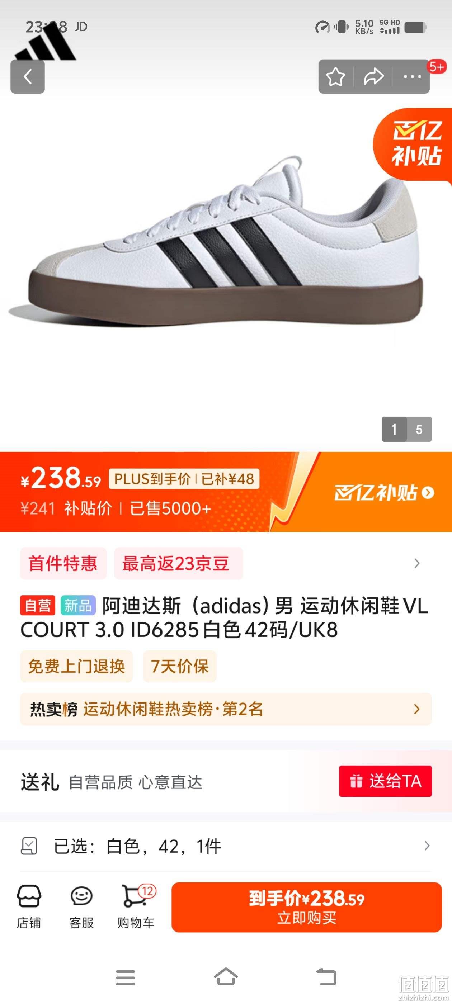Go back using the left arrow button
The height and width of the screenshot is (1004, 452).
(x=27, y=76)
